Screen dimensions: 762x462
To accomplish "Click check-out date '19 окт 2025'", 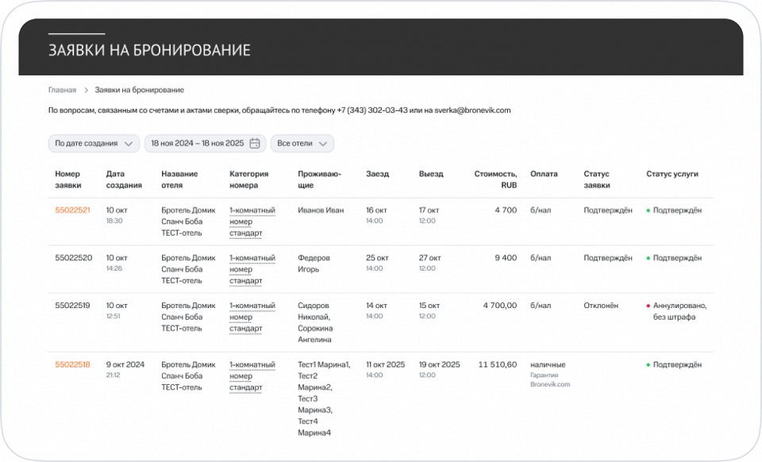I will 439,365.
